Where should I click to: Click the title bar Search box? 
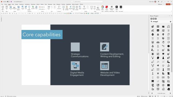pyautogui.click(x=87, y=2)
